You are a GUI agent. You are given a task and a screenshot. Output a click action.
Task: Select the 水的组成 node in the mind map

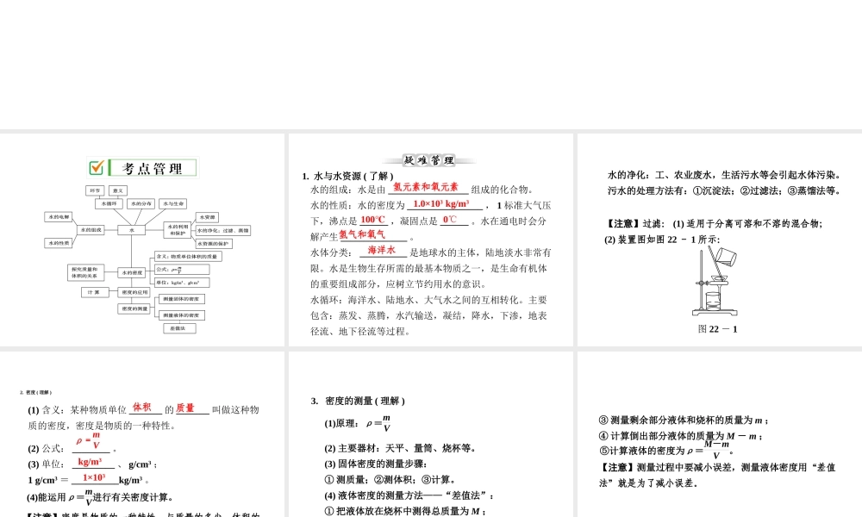click(91, 230)
